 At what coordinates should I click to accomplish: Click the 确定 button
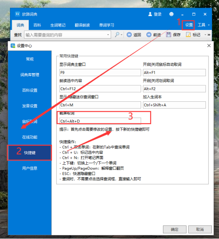[x=175, y=229]
